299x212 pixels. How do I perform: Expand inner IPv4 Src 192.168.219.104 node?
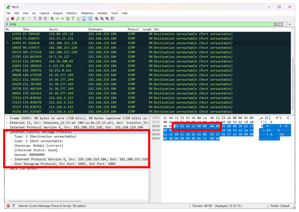click(11, 159)
